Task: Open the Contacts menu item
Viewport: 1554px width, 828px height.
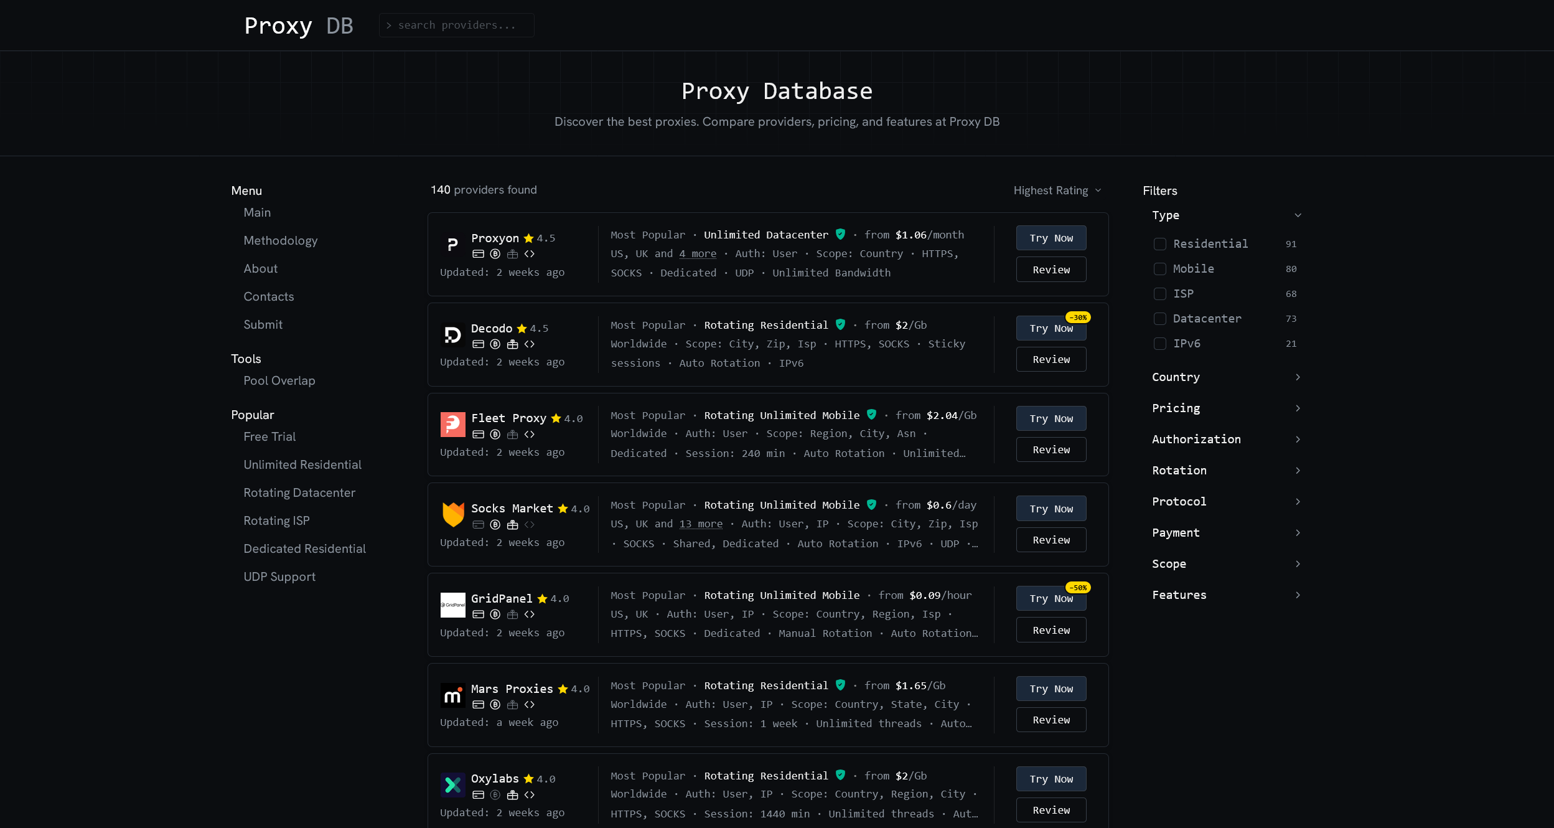Action: (269, 297)
